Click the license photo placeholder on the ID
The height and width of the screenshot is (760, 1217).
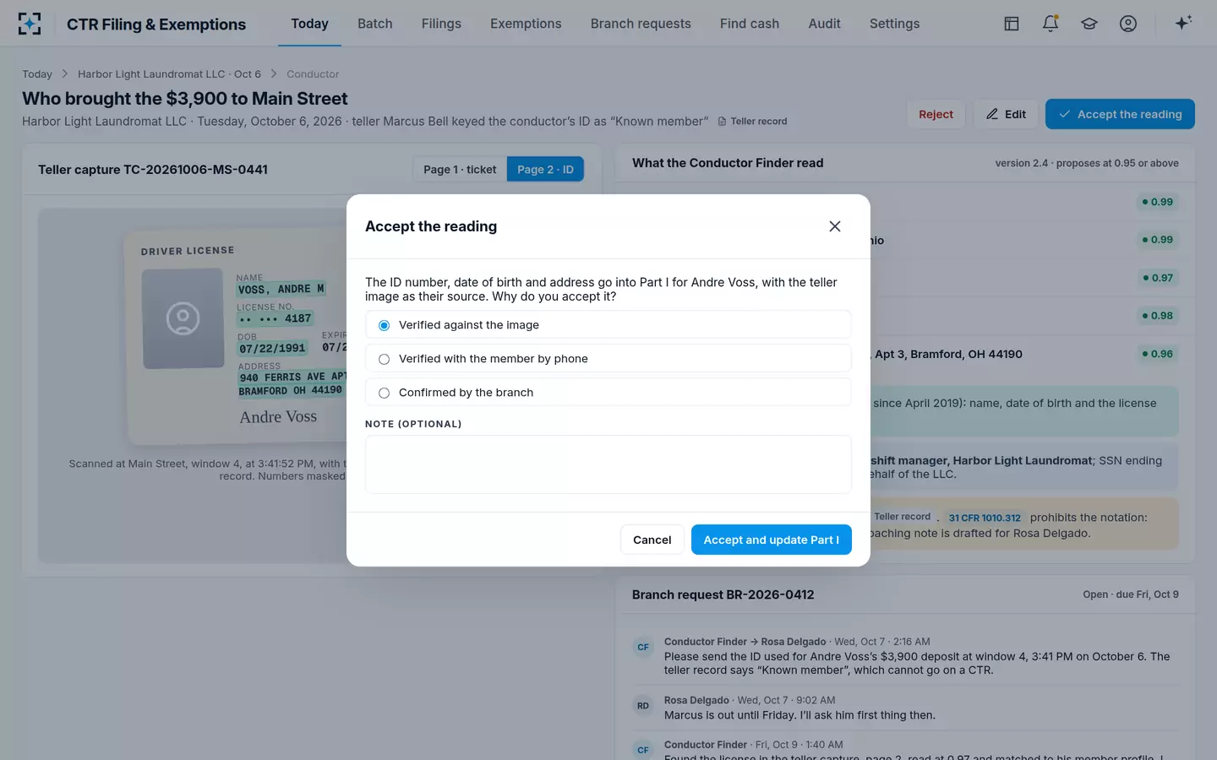pyautogui.click(x=183, y=318)
